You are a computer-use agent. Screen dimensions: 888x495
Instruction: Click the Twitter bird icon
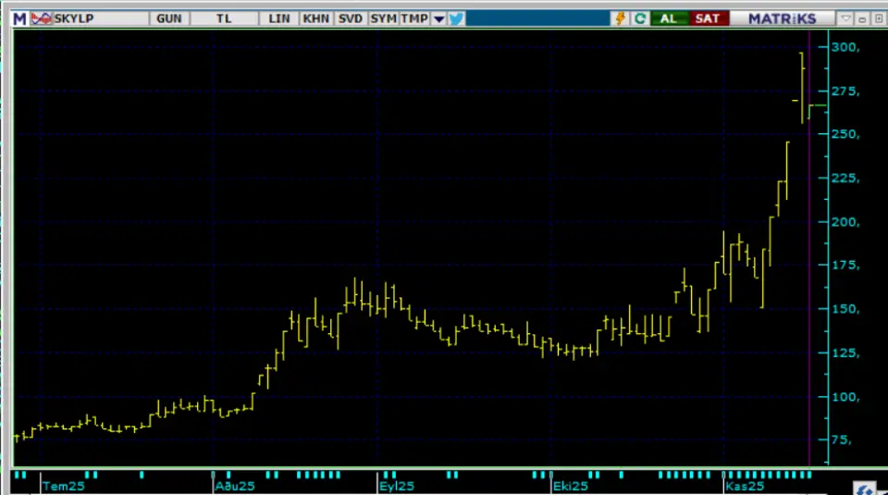pyautogui.click(x=458, y=19)
